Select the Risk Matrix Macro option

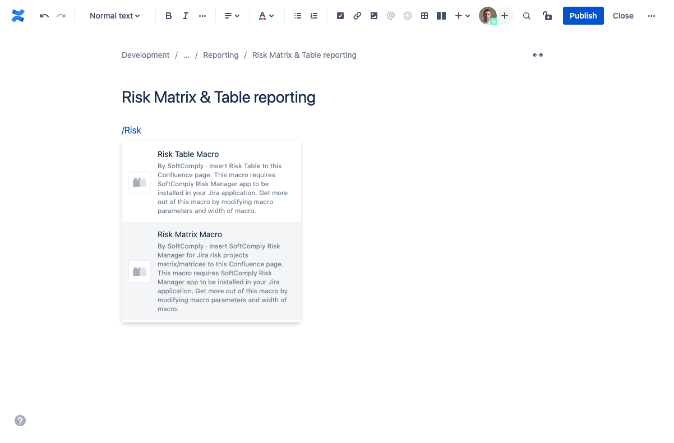click(211, 271)
